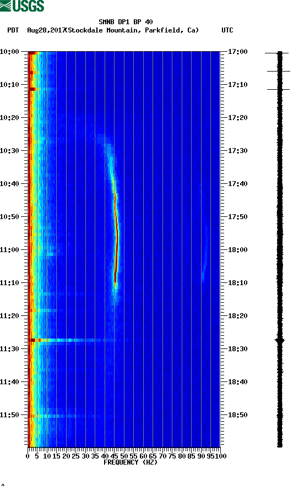Click the 'PDT' timezone label
This screenshot has height=491, width=304.
pos(13,30)
